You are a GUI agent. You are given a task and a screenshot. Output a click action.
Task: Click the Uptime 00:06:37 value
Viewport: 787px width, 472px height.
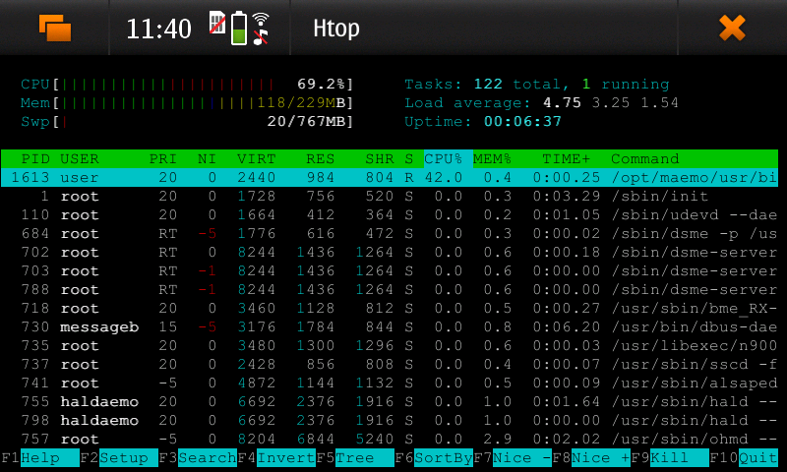click(x=522, y=121)
